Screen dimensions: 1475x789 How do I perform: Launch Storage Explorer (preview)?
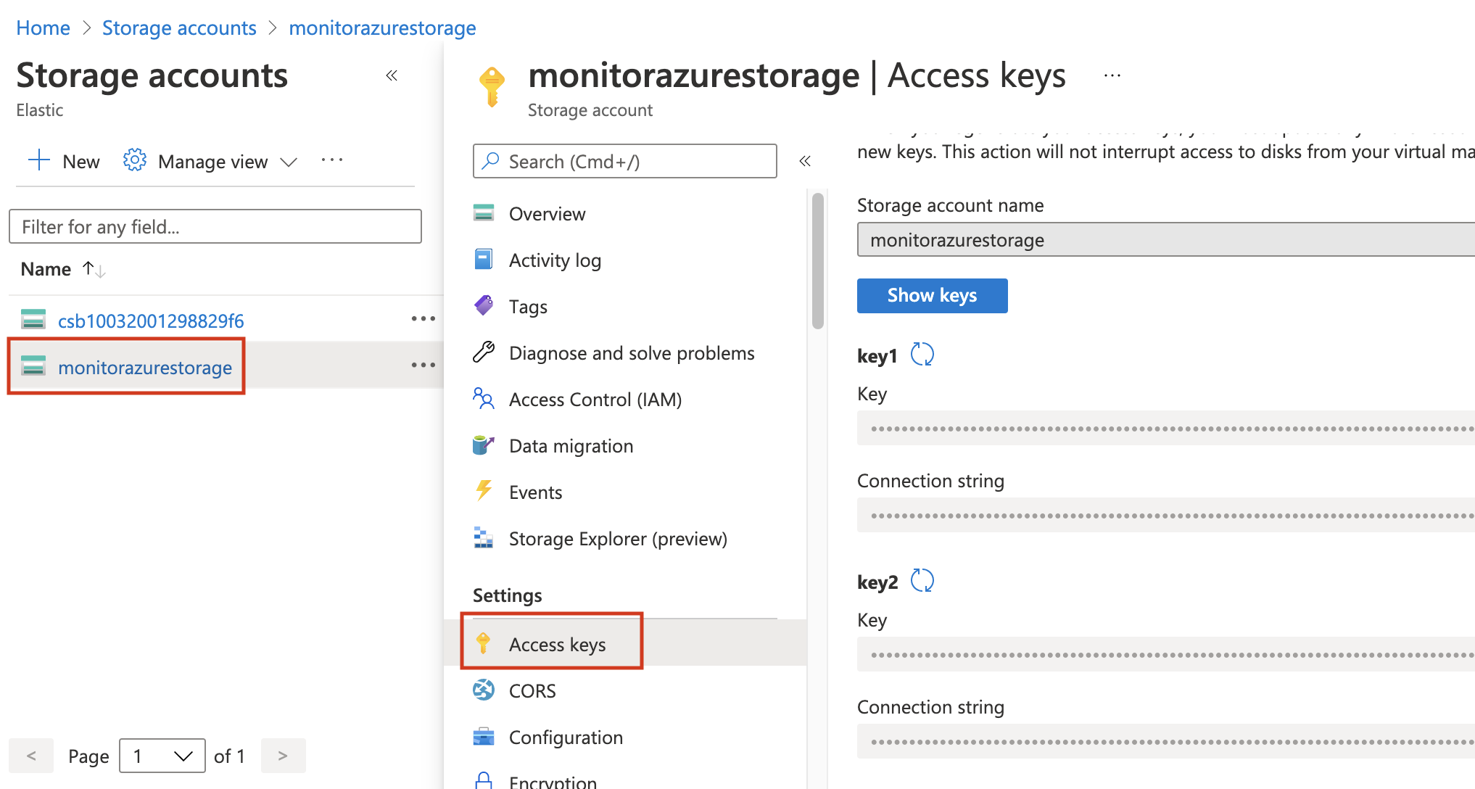[618, 538]
